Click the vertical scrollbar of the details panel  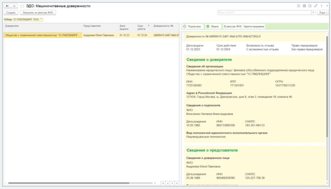(x=327, y=86)
